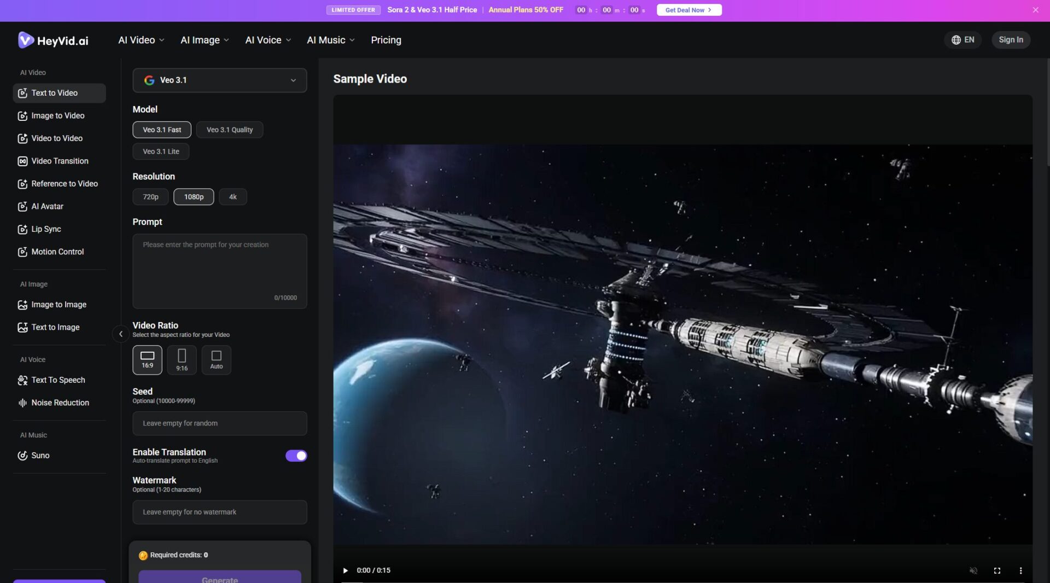
Task: Select the Veo 3.1 Quality model
Action: (229, 130)
